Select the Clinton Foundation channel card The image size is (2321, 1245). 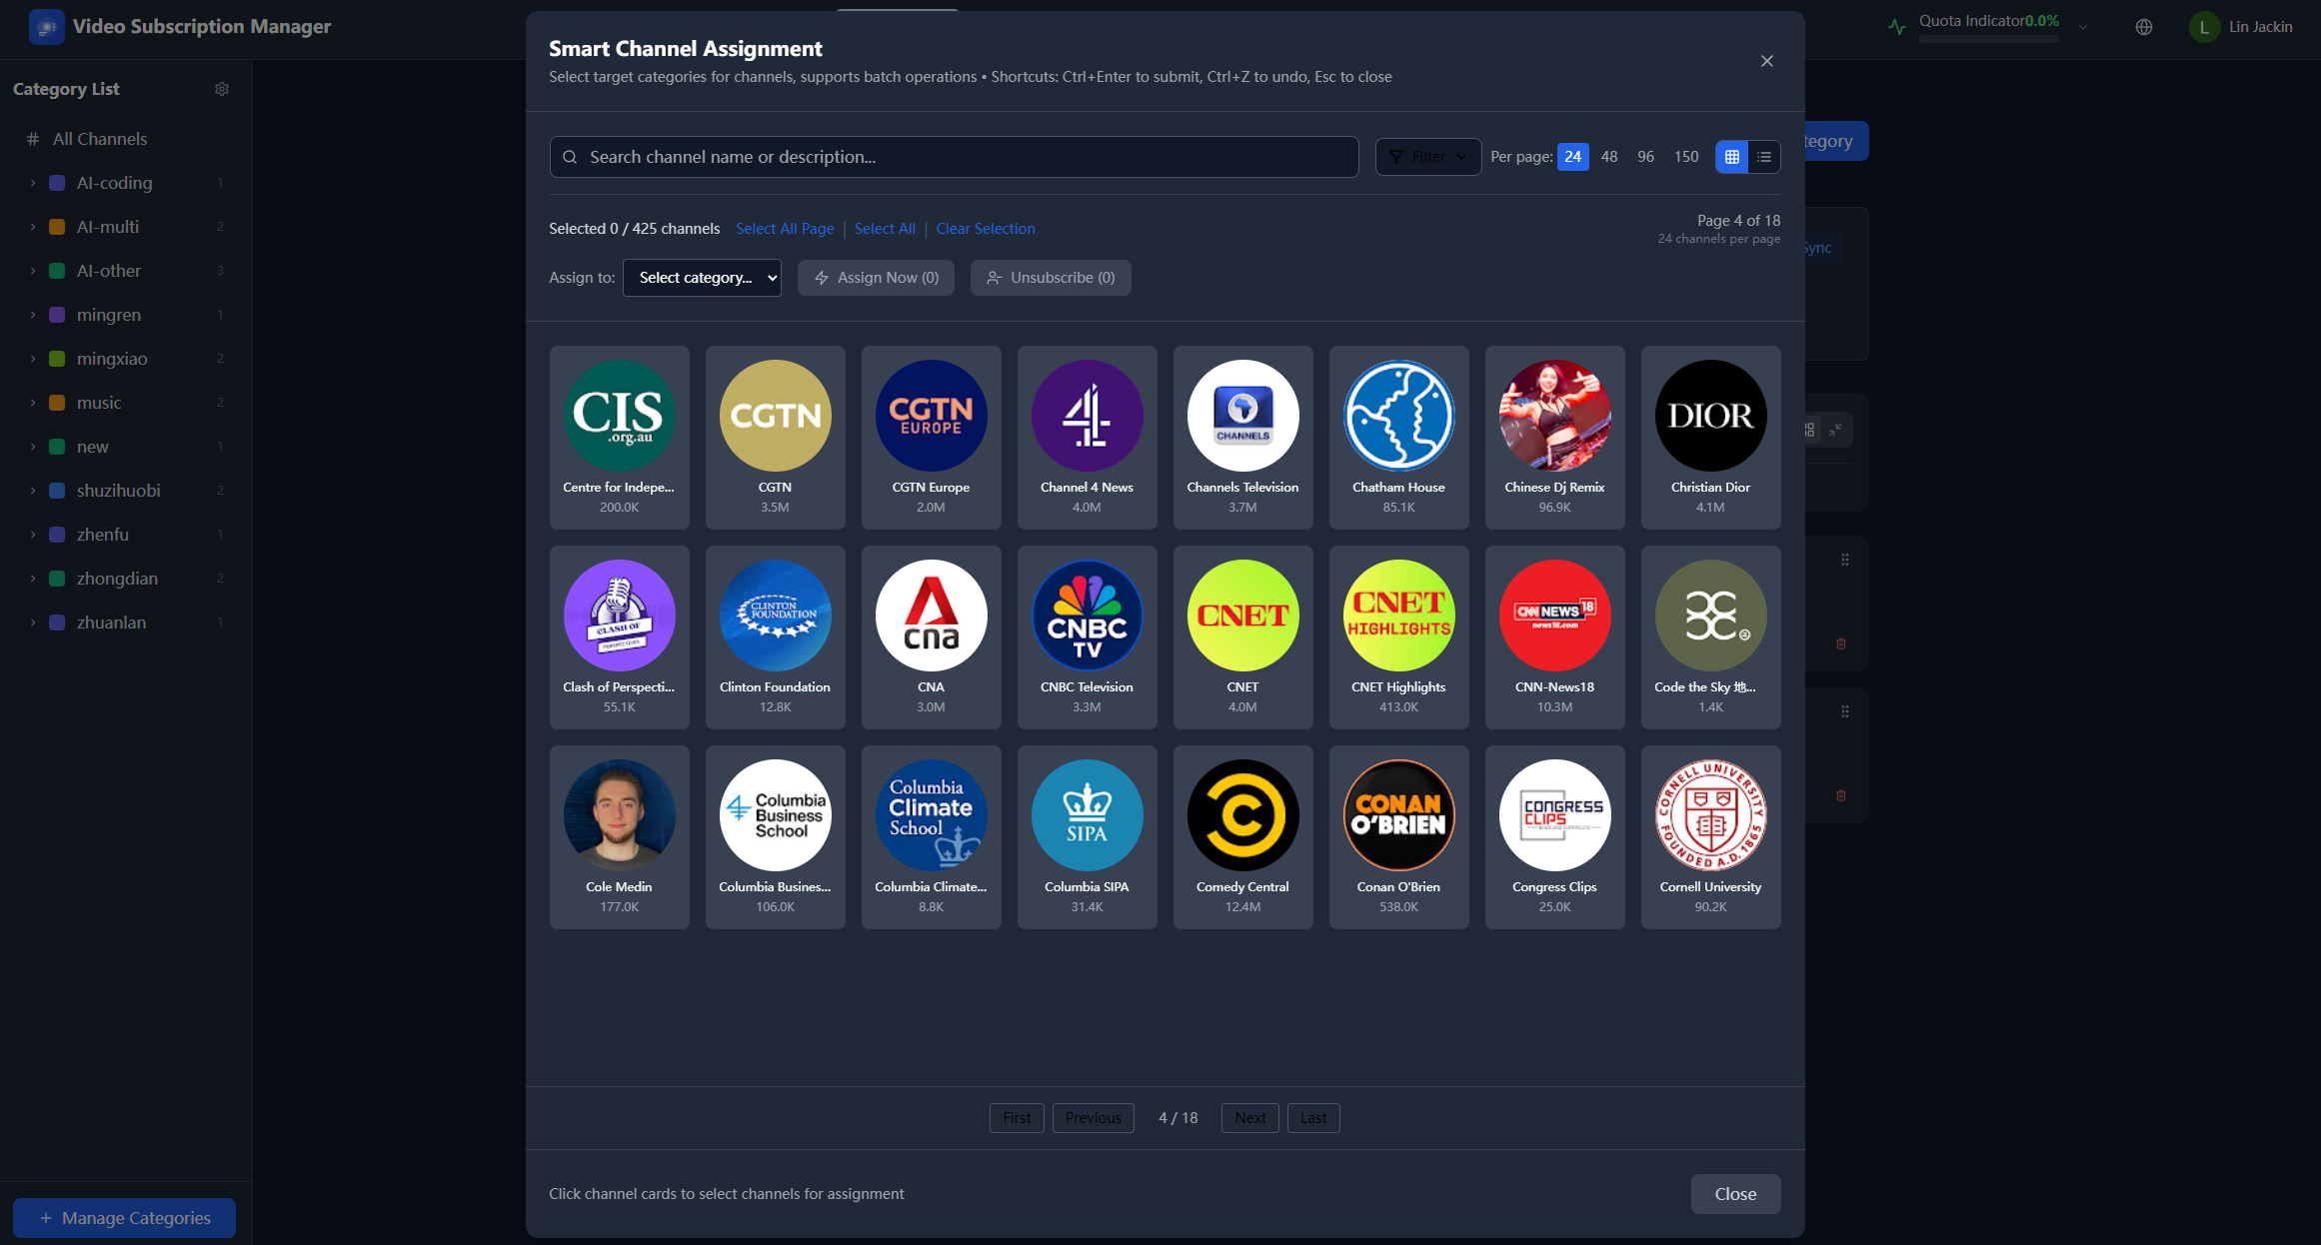point(776,637)
